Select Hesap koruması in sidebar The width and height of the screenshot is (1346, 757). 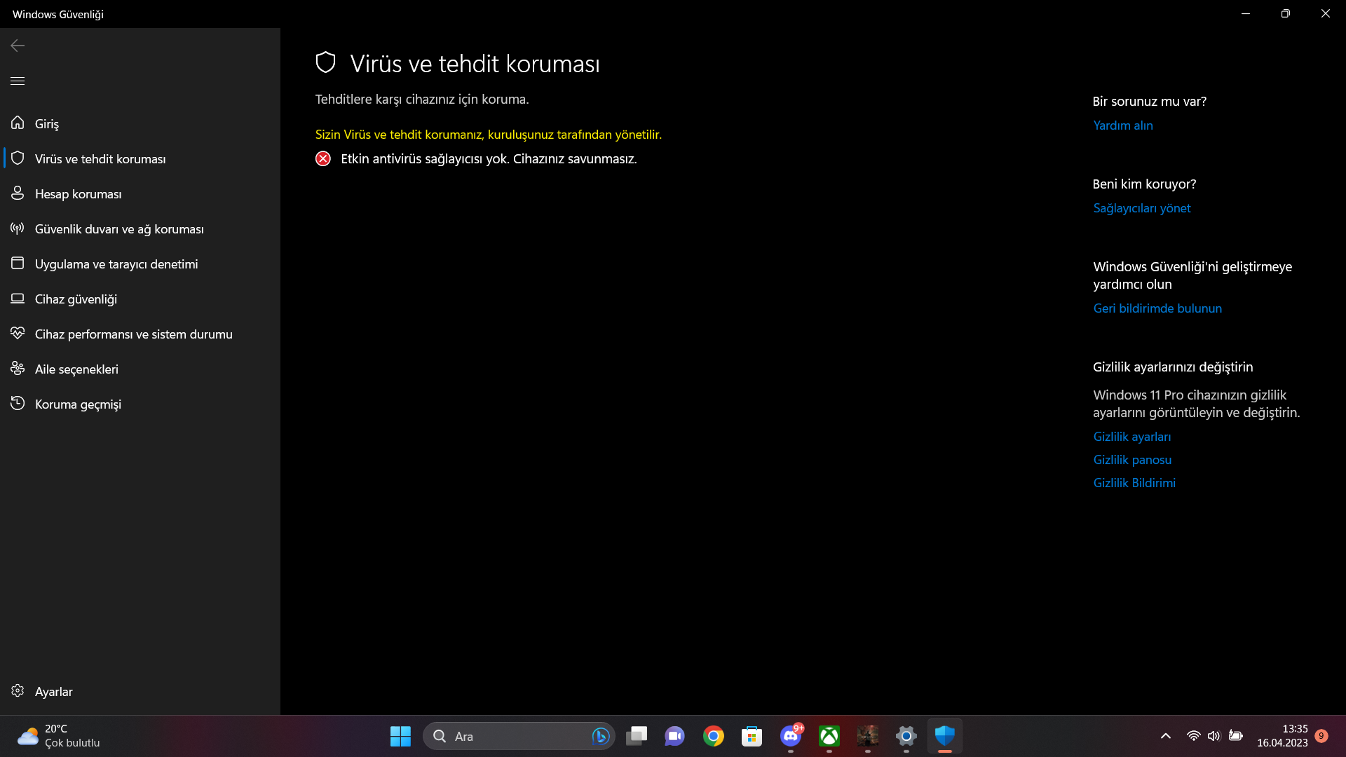coord(78,194)
